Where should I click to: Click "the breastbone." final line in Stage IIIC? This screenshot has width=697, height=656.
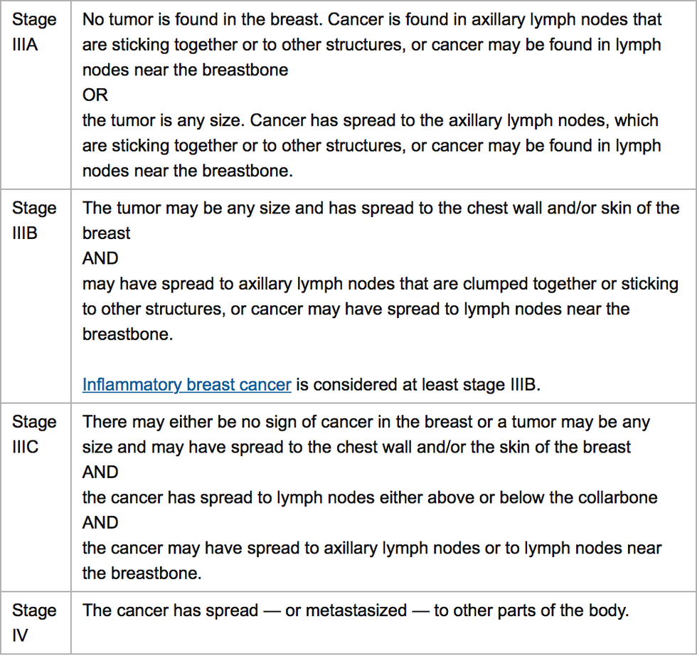tap(142, 573)
